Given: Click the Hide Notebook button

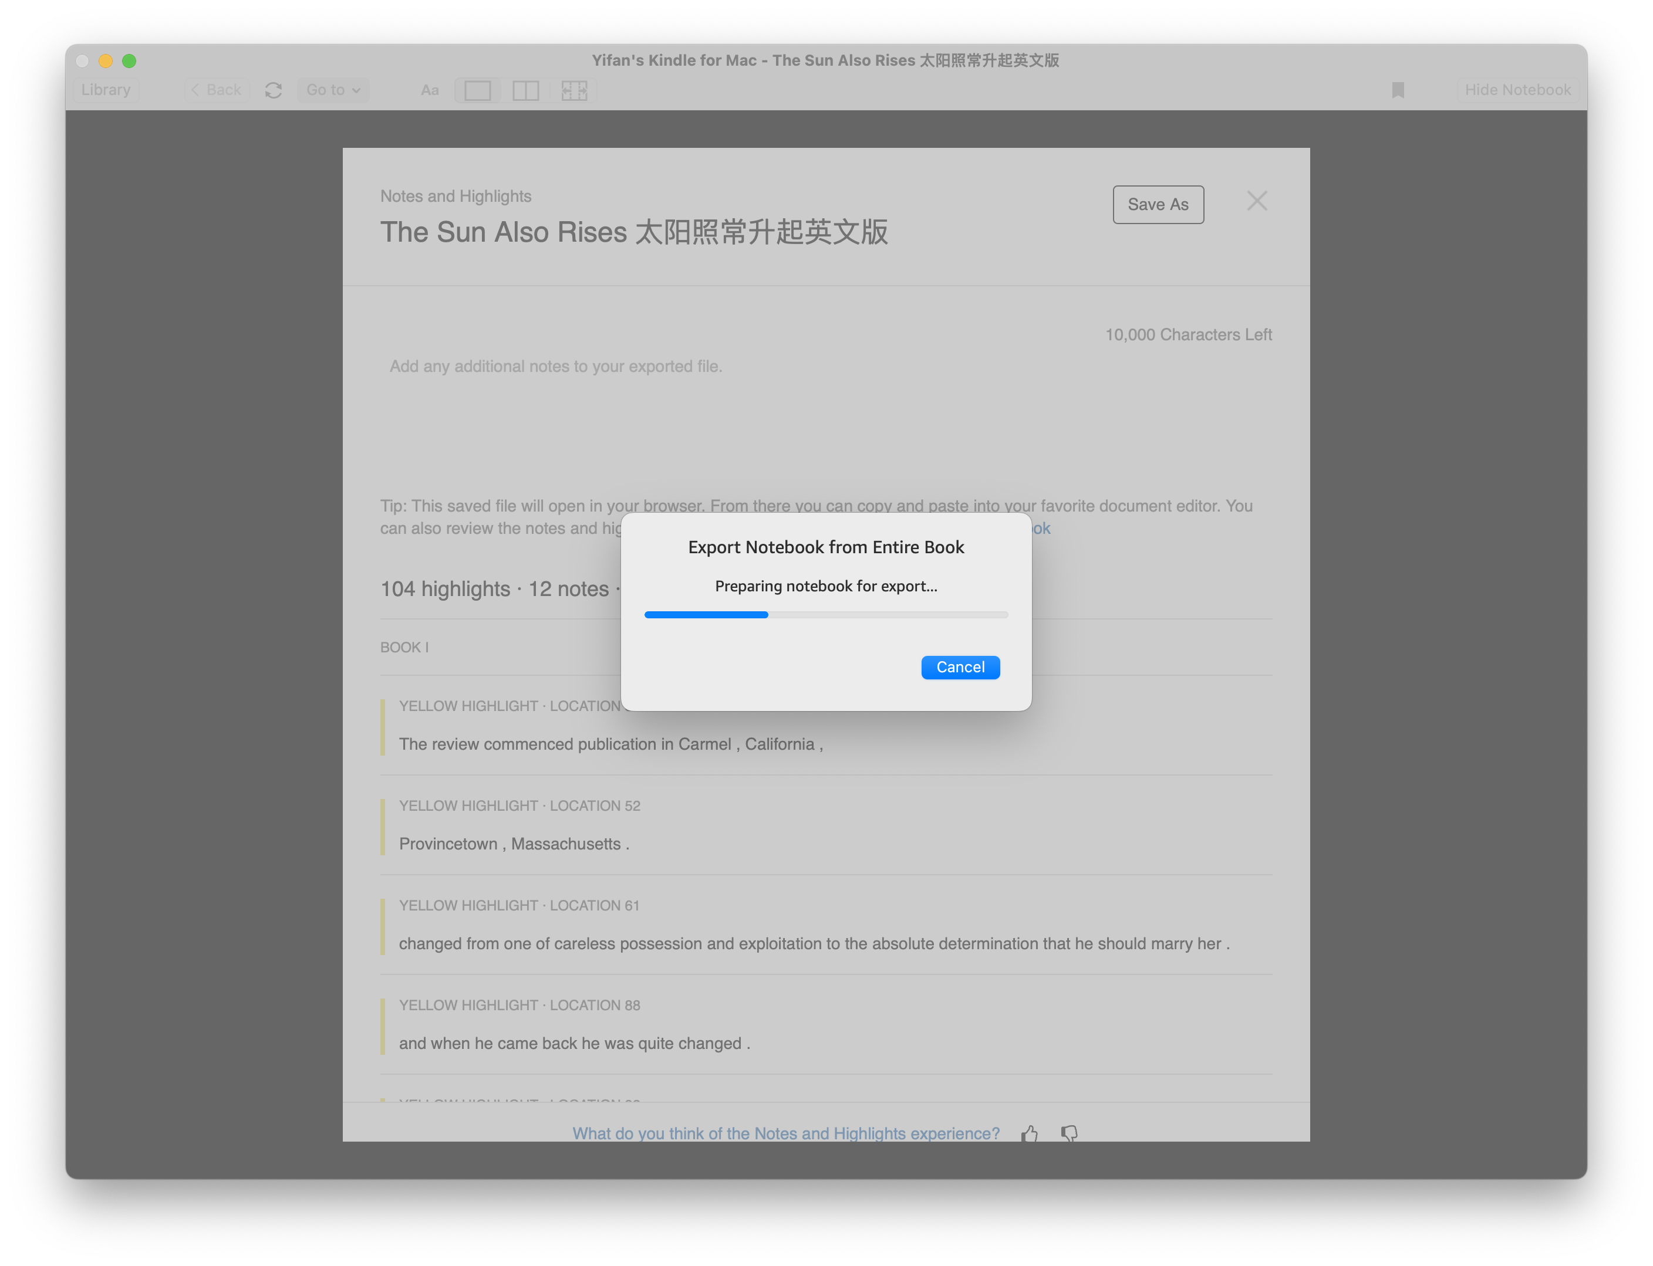Looking at the screenshot, I should [1517, 90].
